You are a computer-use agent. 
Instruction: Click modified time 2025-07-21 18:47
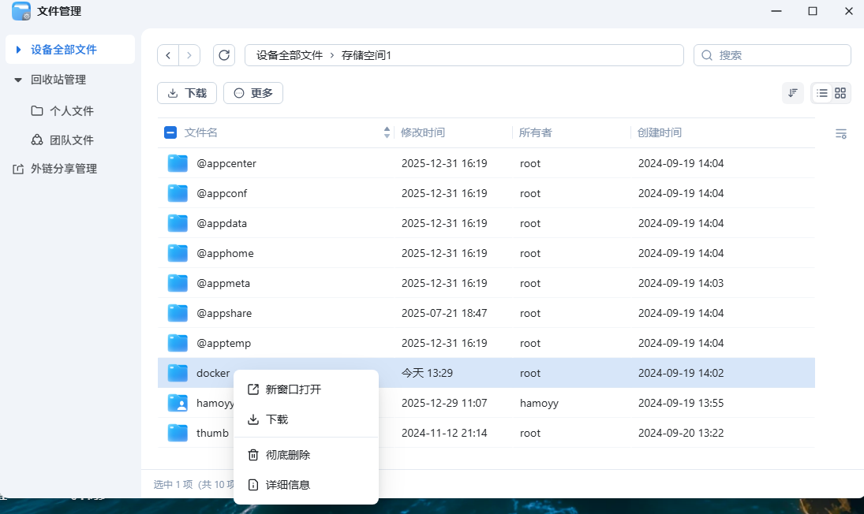click(x=444, y=313)
